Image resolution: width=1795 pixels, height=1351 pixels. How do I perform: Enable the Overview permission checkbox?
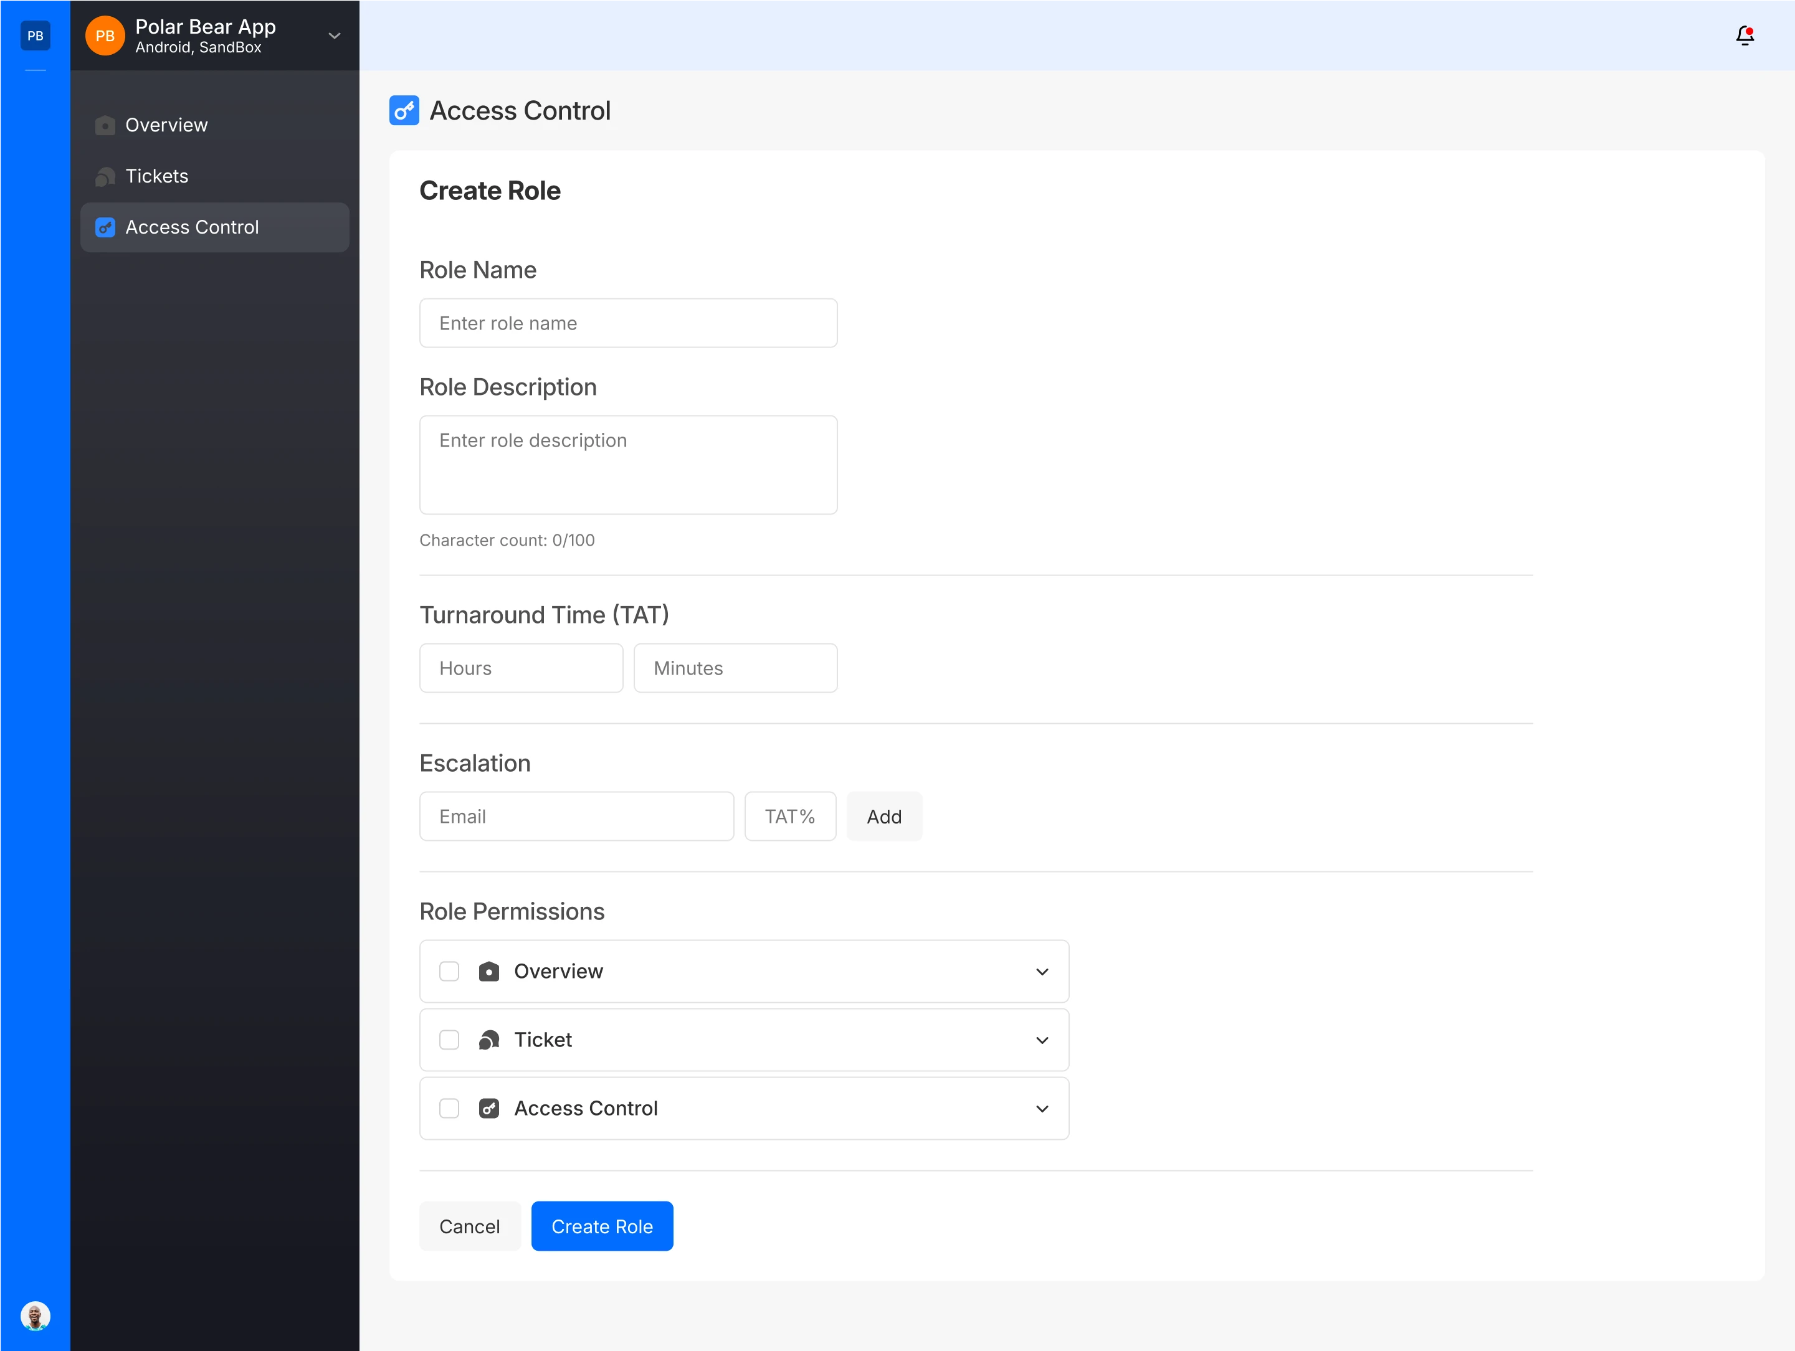point(449,971)
